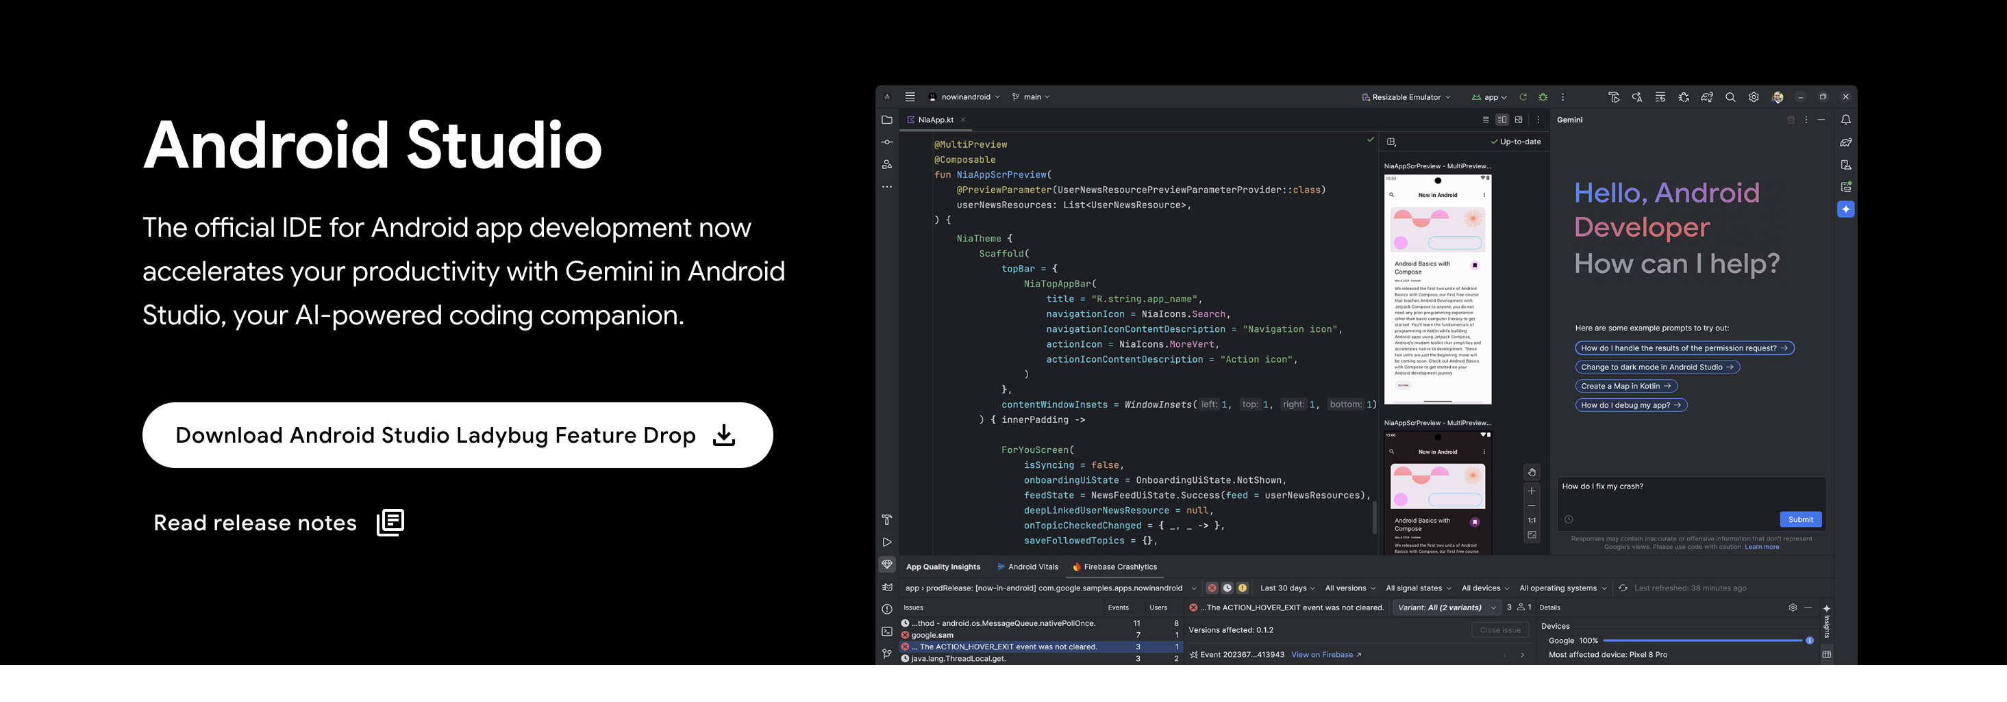The width and height of the screenshot is (2007, 702).
Task: Select the NiaApp.kt editor tab
Action: 935,120
